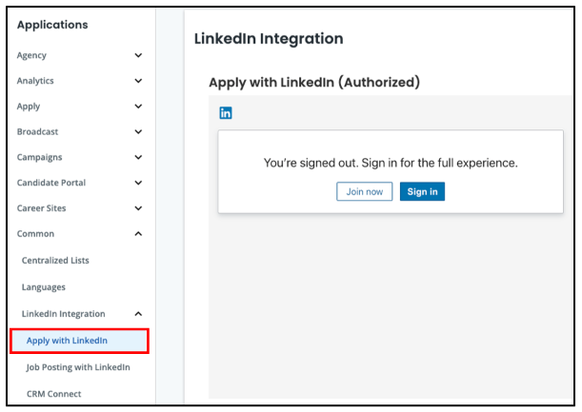Image resolution: width=582 pixels, height=412 pixels.
Task: Open the Career Sites menu item
Action: [41, 208]
